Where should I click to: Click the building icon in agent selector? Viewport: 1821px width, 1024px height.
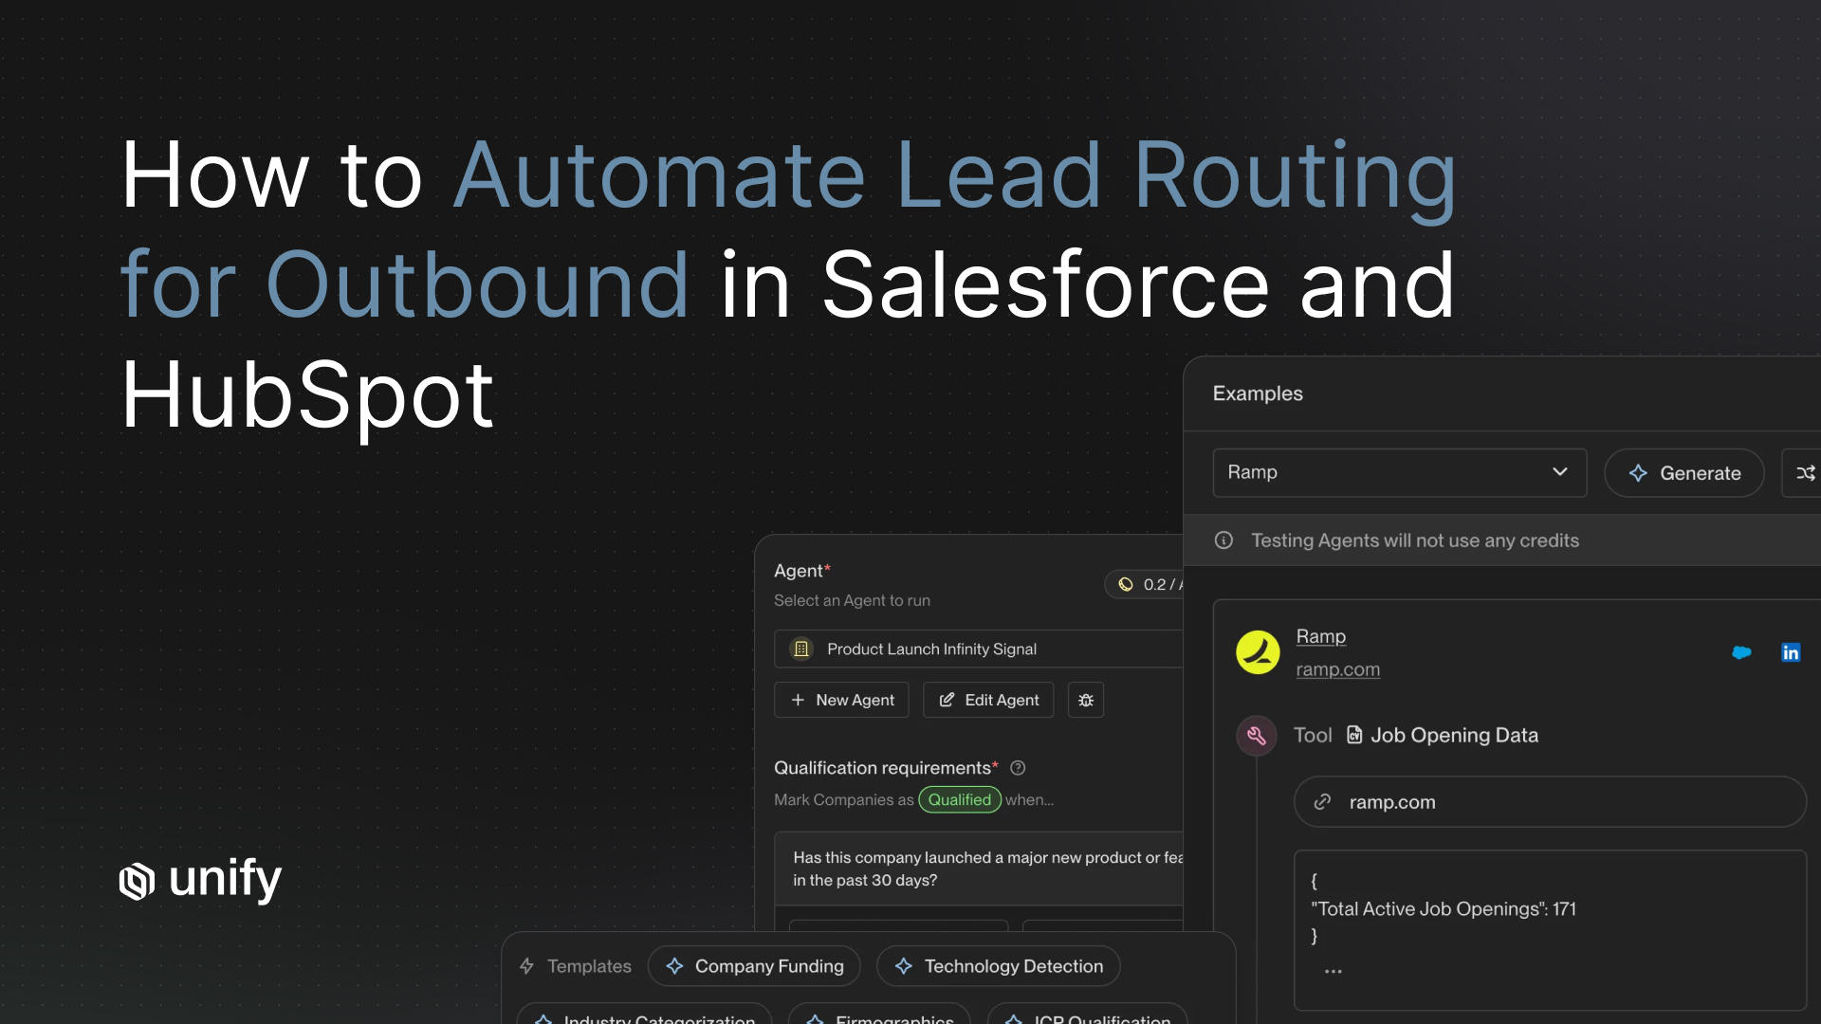pyautogui.click(x=801, y=649)
